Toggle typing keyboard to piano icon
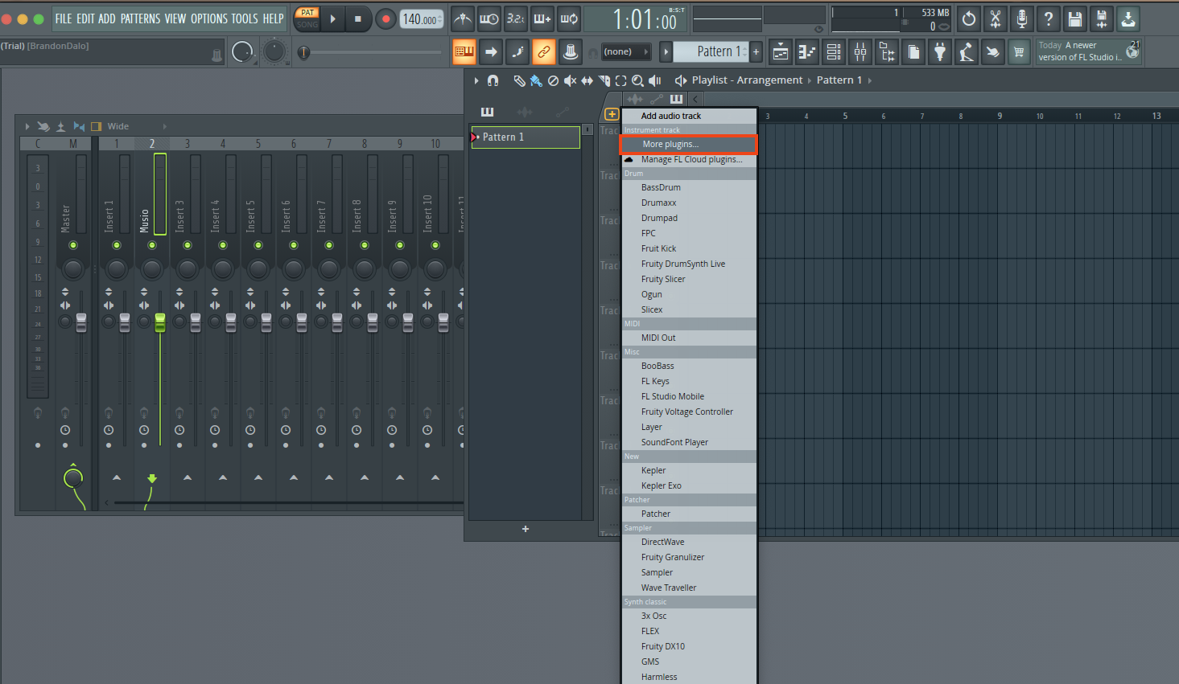1179x684 pixels. 464,51
